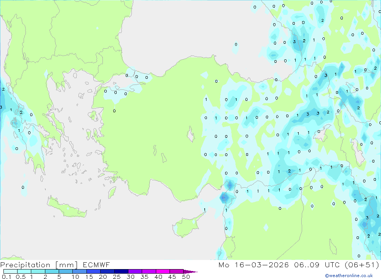Click the "Precipitation" title text
Viewport: 381px width, 279px height.
point(25,265)
